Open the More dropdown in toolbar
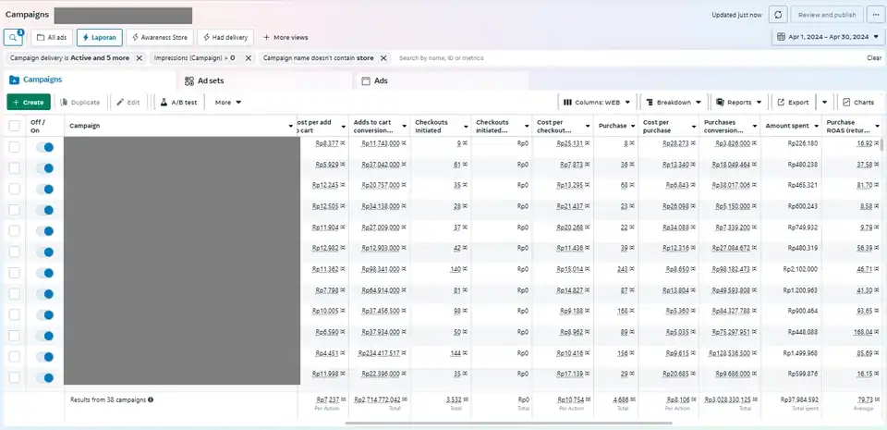The image size is (887, 430). (x=228, y=103)
